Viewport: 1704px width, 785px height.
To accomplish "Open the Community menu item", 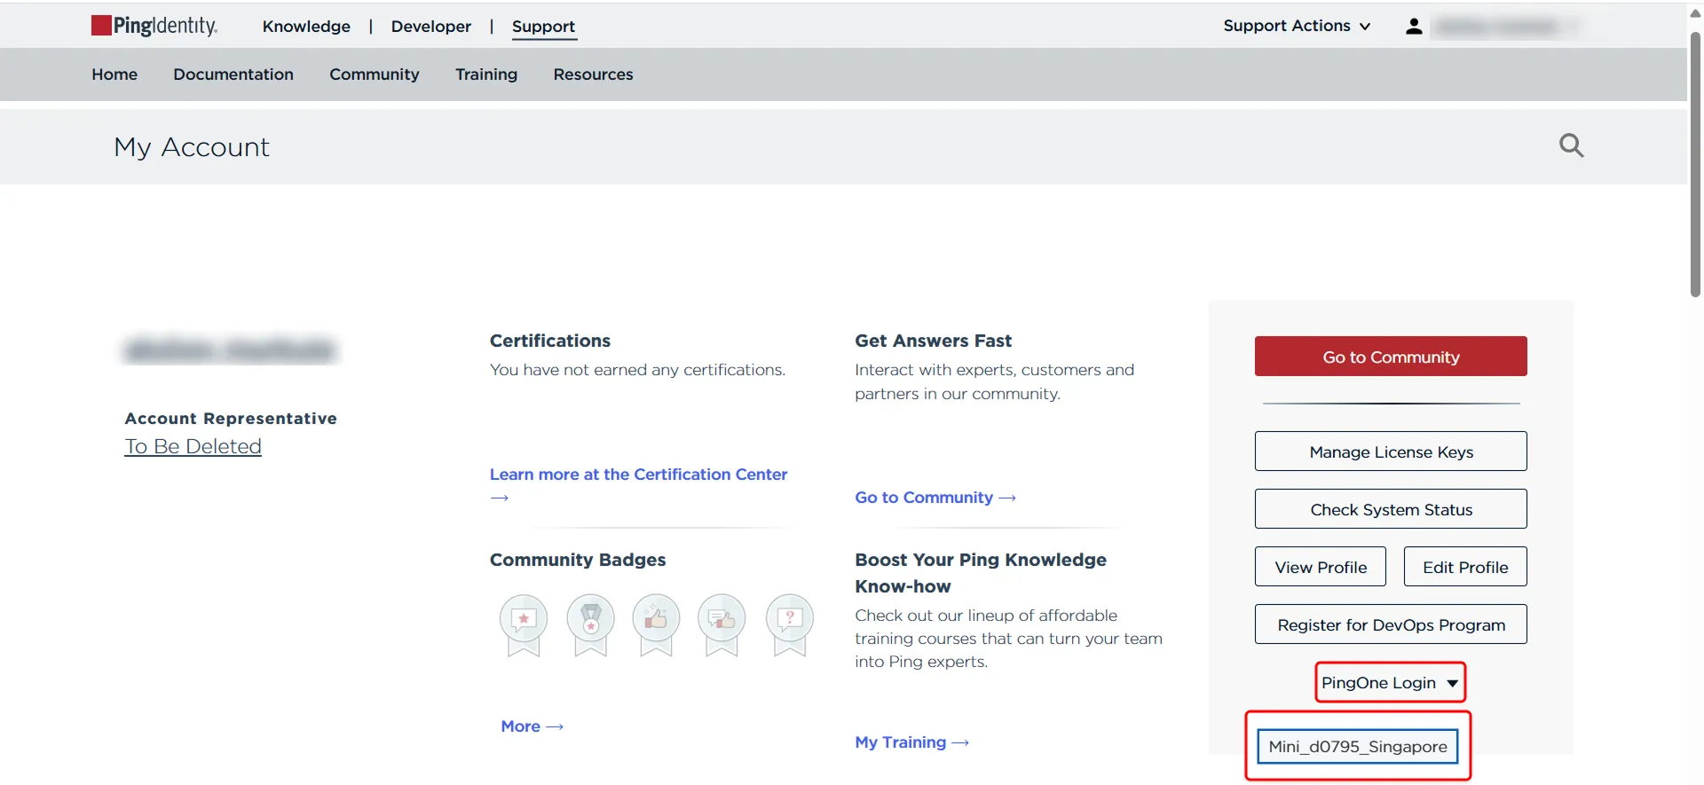I will pos(375,75).
